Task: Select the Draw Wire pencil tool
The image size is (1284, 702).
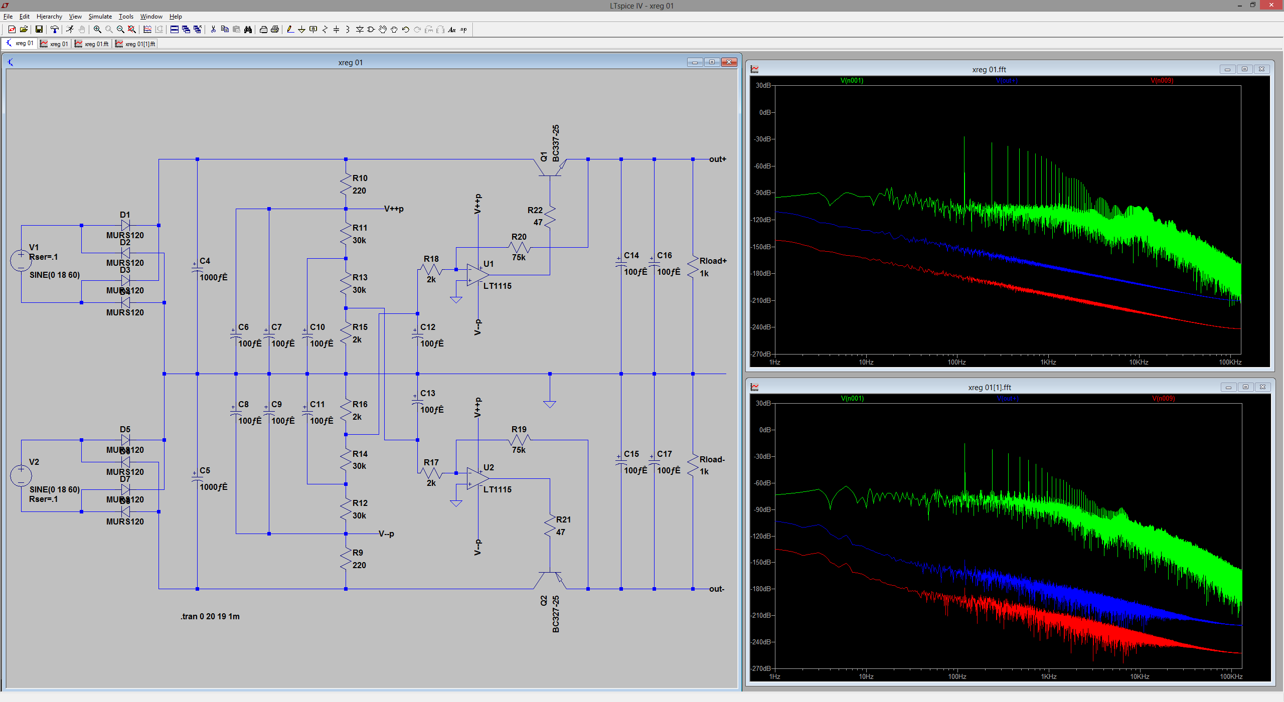Action: point(290,30)
